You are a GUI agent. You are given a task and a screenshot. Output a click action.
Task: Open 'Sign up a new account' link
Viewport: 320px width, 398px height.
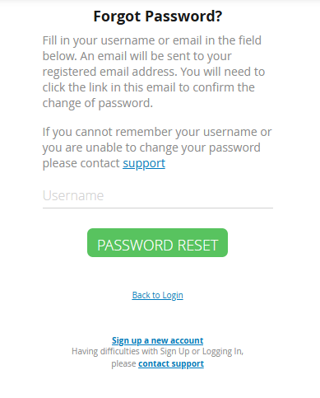157,340
